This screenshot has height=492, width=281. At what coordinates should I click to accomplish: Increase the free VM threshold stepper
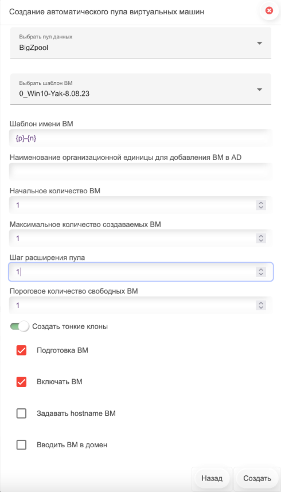click(x=261, y=303)
